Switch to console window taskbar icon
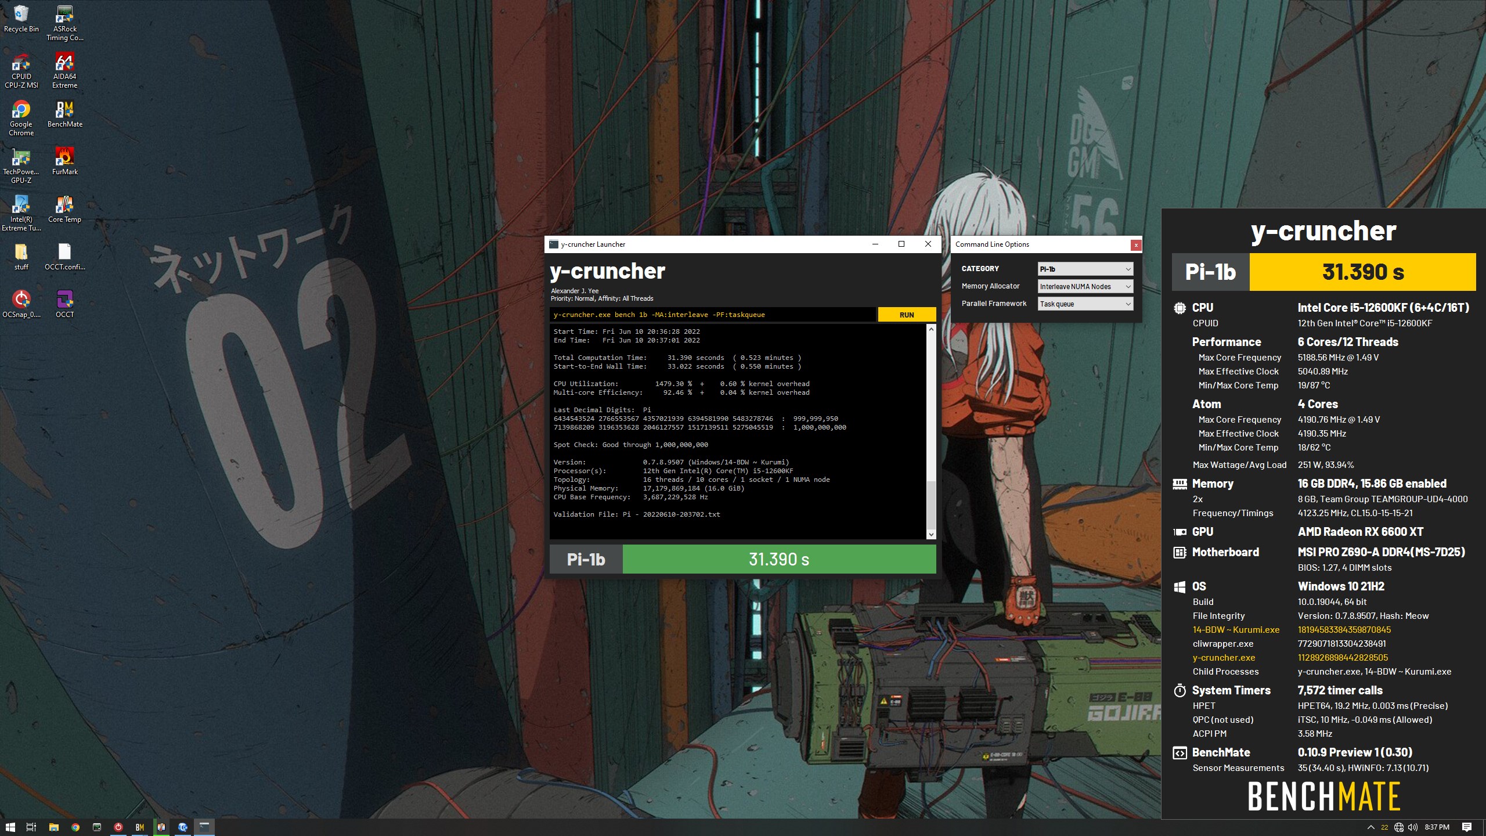The height and width of the screenshot is (836, 1486). (204, 827)
